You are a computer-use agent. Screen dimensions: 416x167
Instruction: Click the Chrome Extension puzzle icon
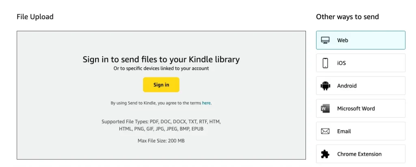325,154
